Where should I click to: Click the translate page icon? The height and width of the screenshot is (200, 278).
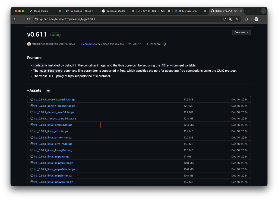(x=231, y=19)
